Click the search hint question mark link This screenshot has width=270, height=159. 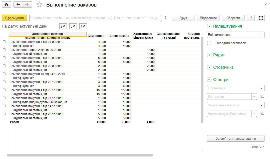point(165,18)
